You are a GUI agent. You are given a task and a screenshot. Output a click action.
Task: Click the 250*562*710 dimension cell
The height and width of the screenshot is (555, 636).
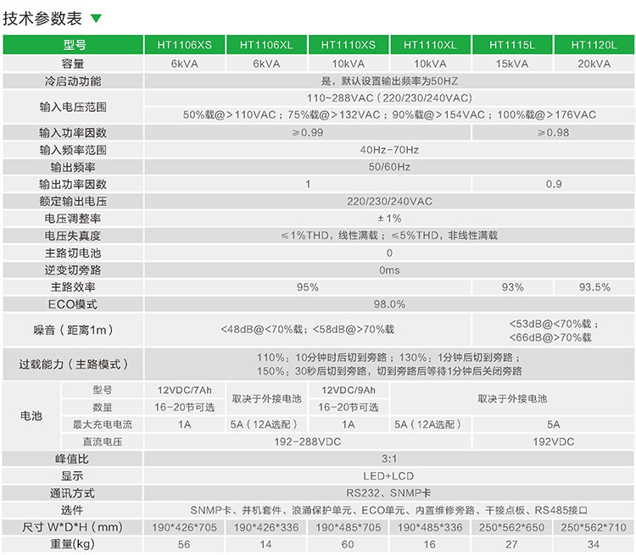click(x=594, y=527)
